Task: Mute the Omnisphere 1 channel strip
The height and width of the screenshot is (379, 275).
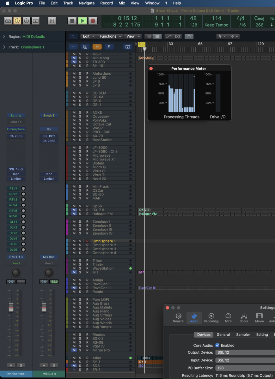Action: coord(11,365)
